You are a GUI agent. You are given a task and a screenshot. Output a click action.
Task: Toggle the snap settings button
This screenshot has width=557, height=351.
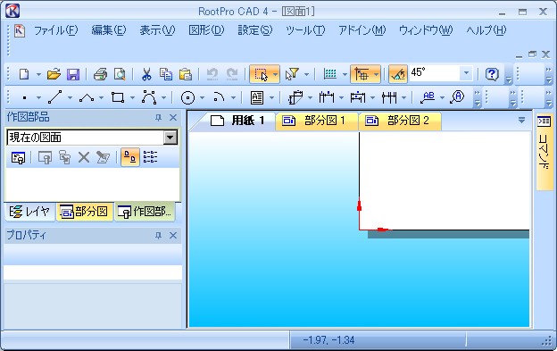point(362,74)
